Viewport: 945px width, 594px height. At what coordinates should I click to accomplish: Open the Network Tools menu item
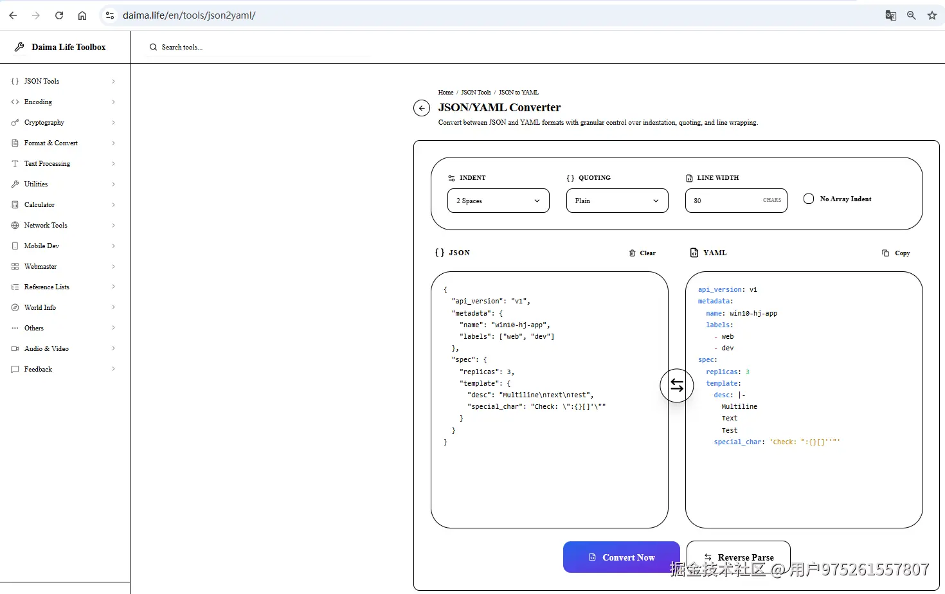click(x=64, y=225)
